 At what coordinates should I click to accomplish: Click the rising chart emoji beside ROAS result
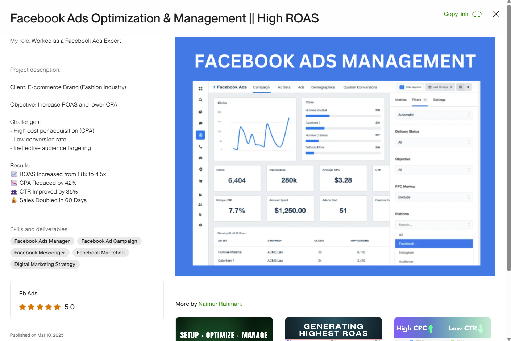(14, 174)
